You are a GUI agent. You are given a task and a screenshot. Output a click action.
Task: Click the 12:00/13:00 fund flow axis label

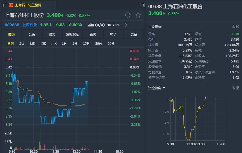(x=195, y=144)
